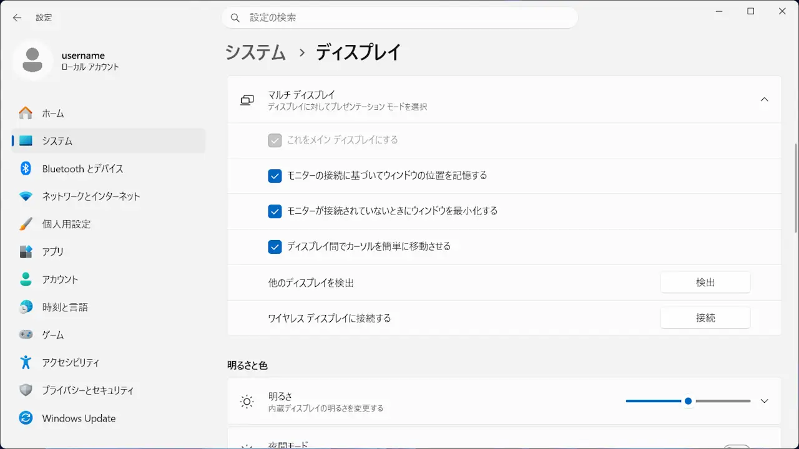Open ネットワークとインターネット via its Wi-Fi icon
Screen dimensions: 799x449
pos(26,196)
